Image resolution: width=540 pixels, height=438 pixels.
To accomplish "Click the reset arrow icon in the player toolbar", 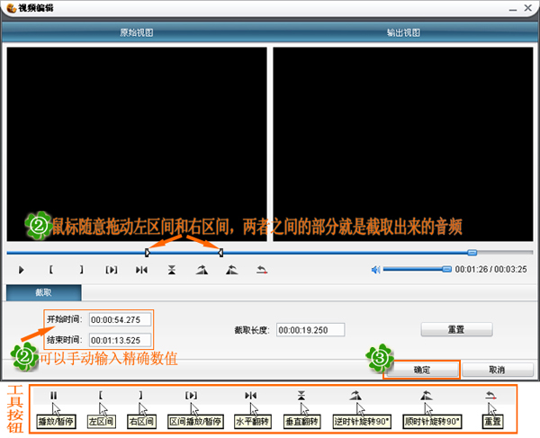I will [262, 270].
